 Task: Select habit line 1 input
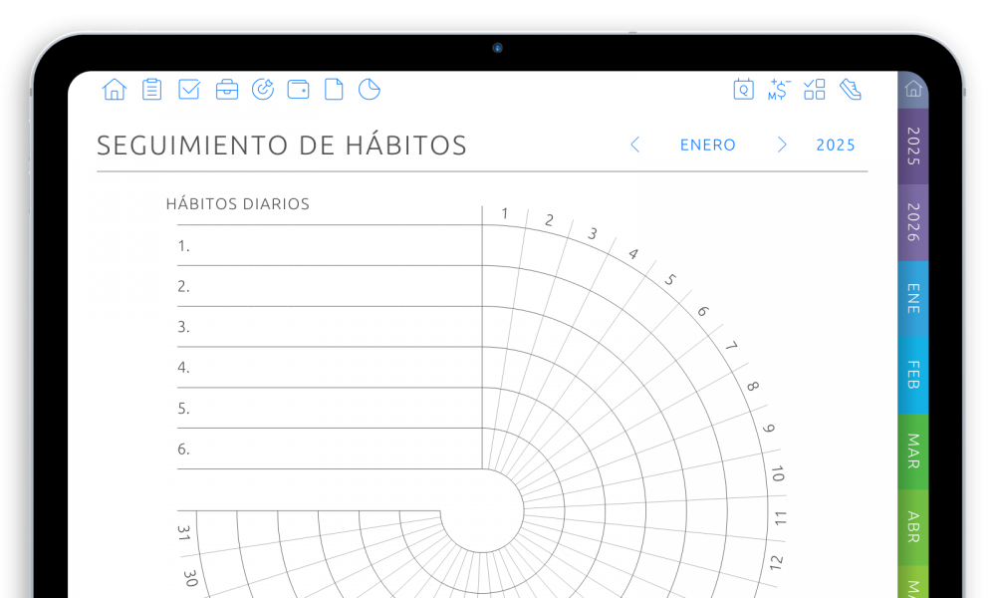[330, 245]
